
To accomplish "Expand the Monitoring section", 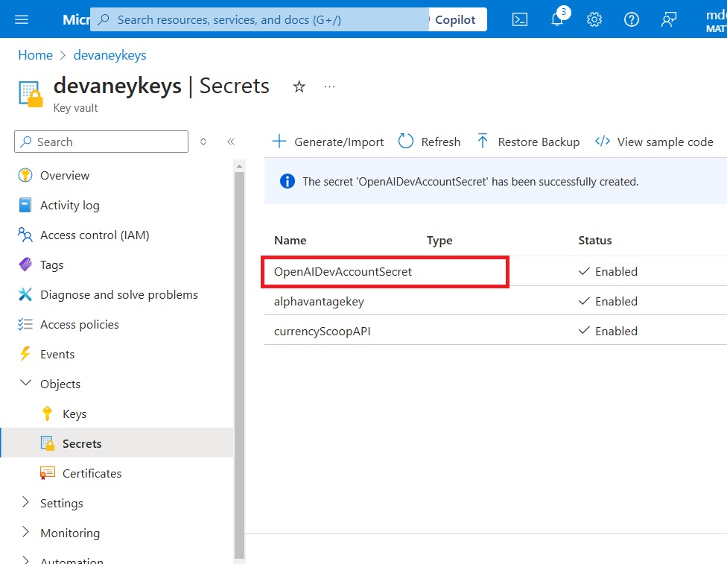I will (x=26, y=532).
